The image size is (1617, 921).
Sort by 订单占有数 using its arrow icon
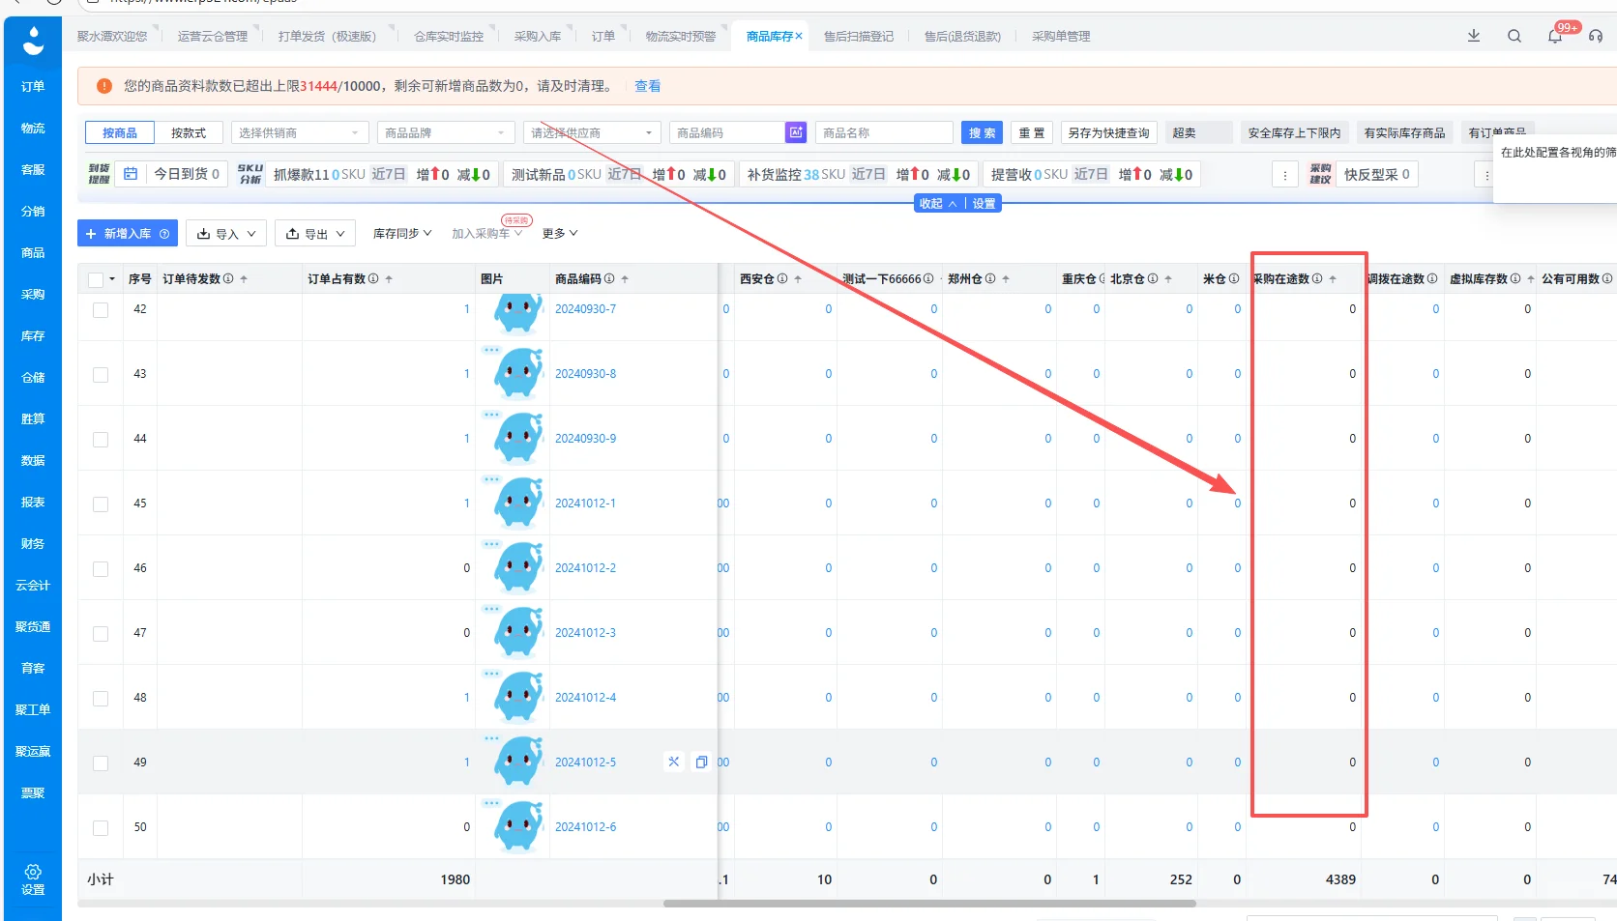click(x=389, y=279)
